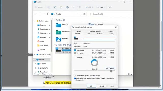163x91 pixels.
Task: Open the recent locations dropdown arrow
Action: coord(44,14)
